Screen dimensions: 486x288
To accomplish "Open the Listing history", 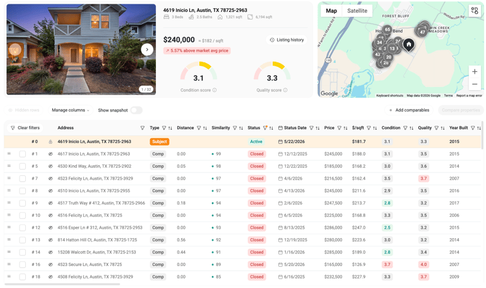I will coord(287,40).
